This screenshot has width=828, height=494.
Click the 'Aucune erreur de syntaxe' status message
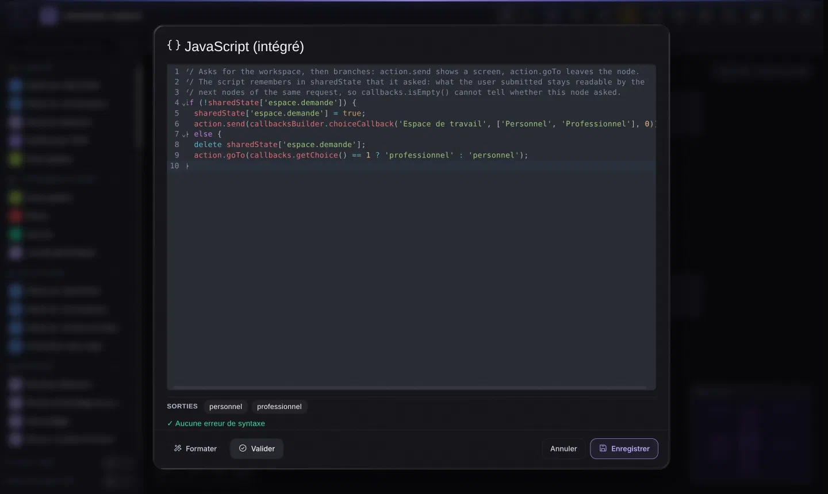click(216, 423)
